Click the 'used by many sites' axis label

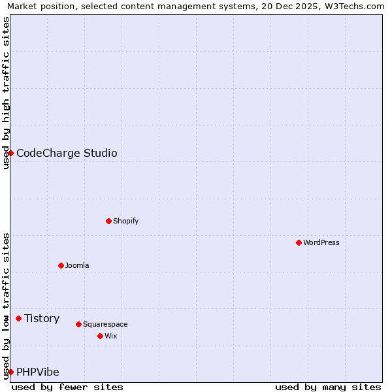(x=328, y=387)
